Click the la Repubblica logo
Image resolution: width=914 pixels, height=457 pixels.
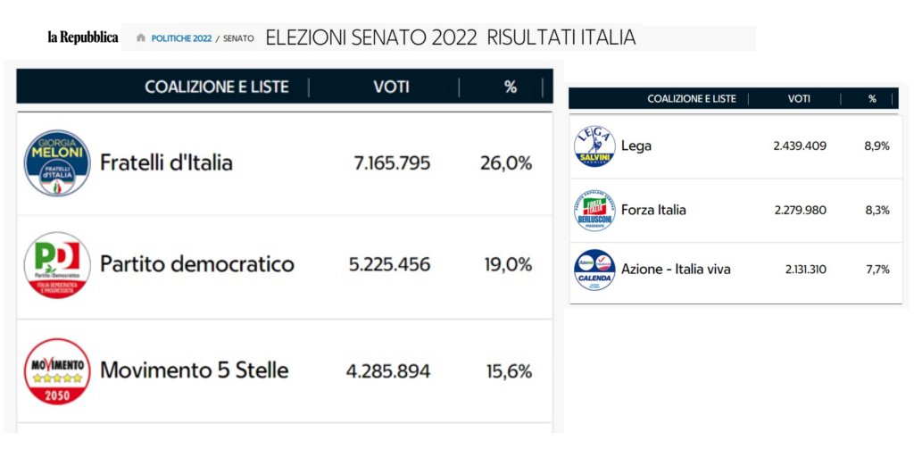click(x=83, y=37)
